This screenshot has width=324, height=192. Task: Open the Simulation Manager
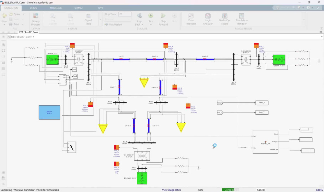[242, 19]
